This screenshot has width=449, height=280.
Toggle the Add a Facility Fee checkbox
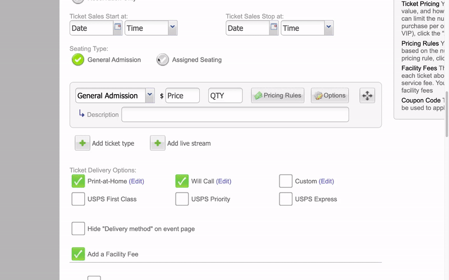[78, 254]
